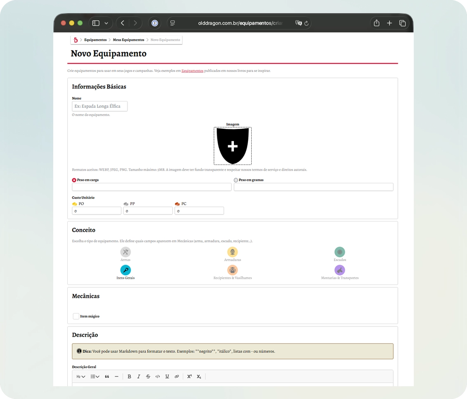Expand the Safari sidebar options chevron
This screenshot has width=467, height=399.
tap(106, 23)
